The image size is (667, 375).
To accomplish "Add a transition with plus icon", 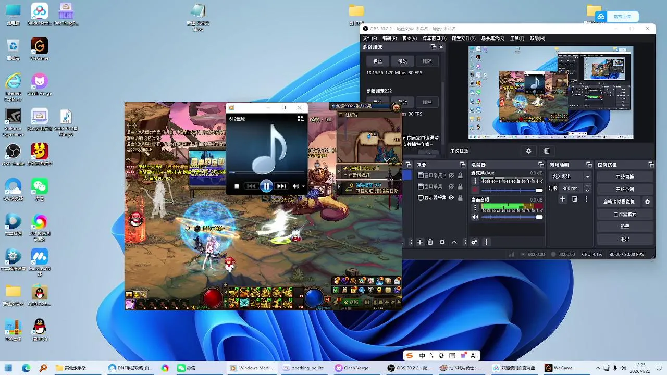I will 563,199.
